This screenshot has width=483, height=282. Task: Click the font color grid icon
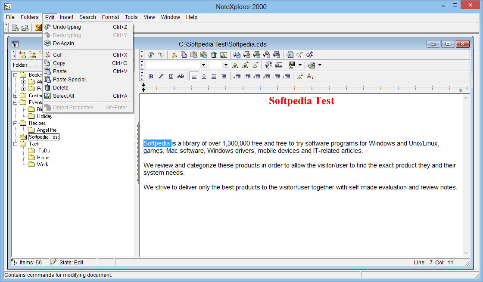[x=292, y=65]
